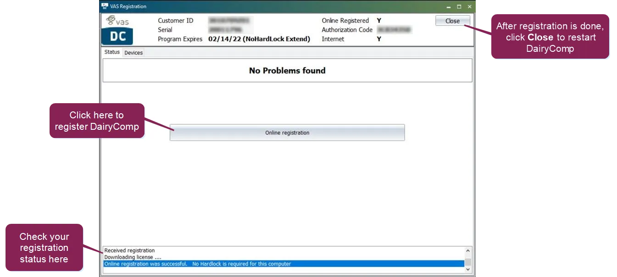Close the window with the title bar X
Image resolution: width=617 pixels, height=277 pixels.
coord(469,6)
